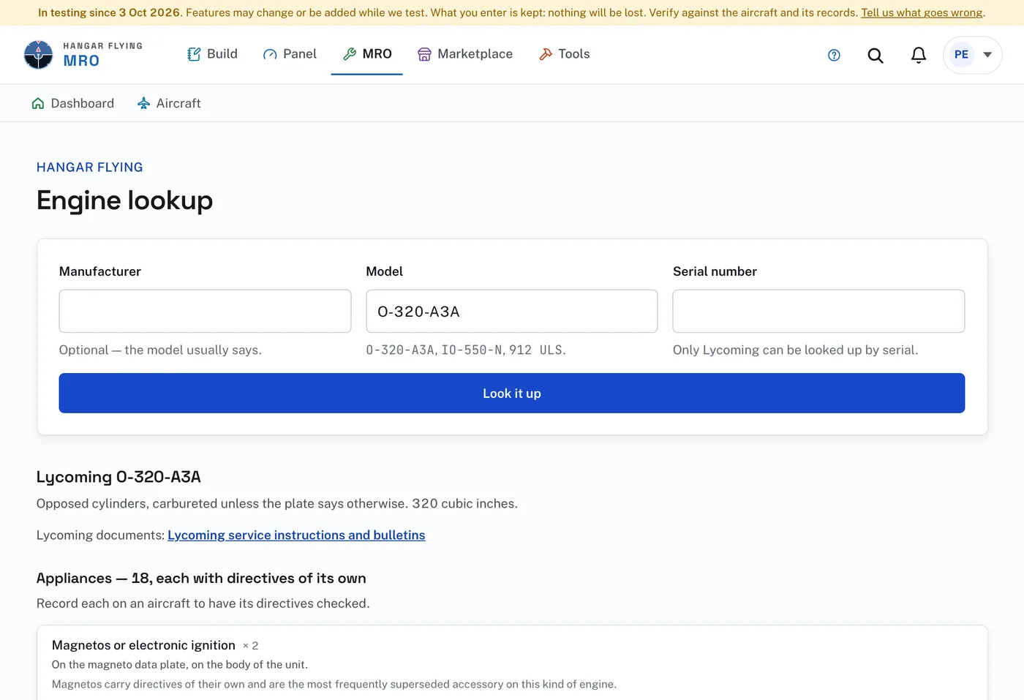The width and height of the screenshot is (1024, 700).
Task: Focus the Serial number input field
Action: [818, 312]
